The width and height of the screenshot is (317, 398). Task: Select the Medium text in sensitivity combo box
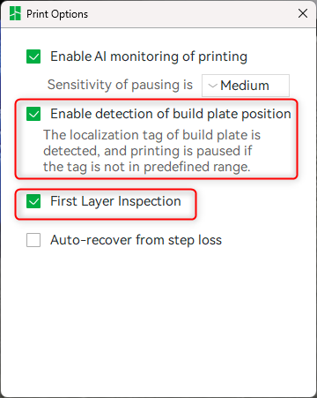[x=245, y=86]
